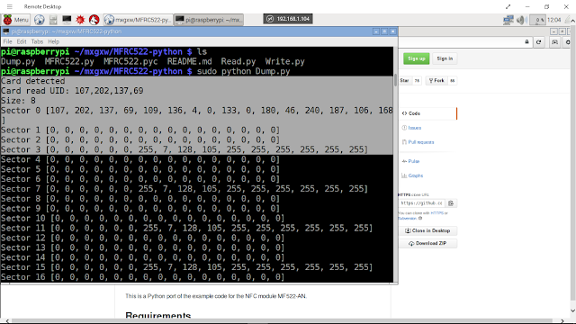Switch to the mxgxw/MFRC522-py browser task
Screen dimensions: 576x324
tap(138, 20)
